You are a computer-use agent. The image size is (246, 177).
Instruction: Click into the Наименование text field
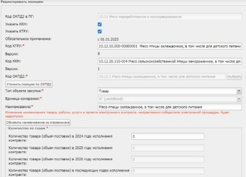tap(169, 106)
